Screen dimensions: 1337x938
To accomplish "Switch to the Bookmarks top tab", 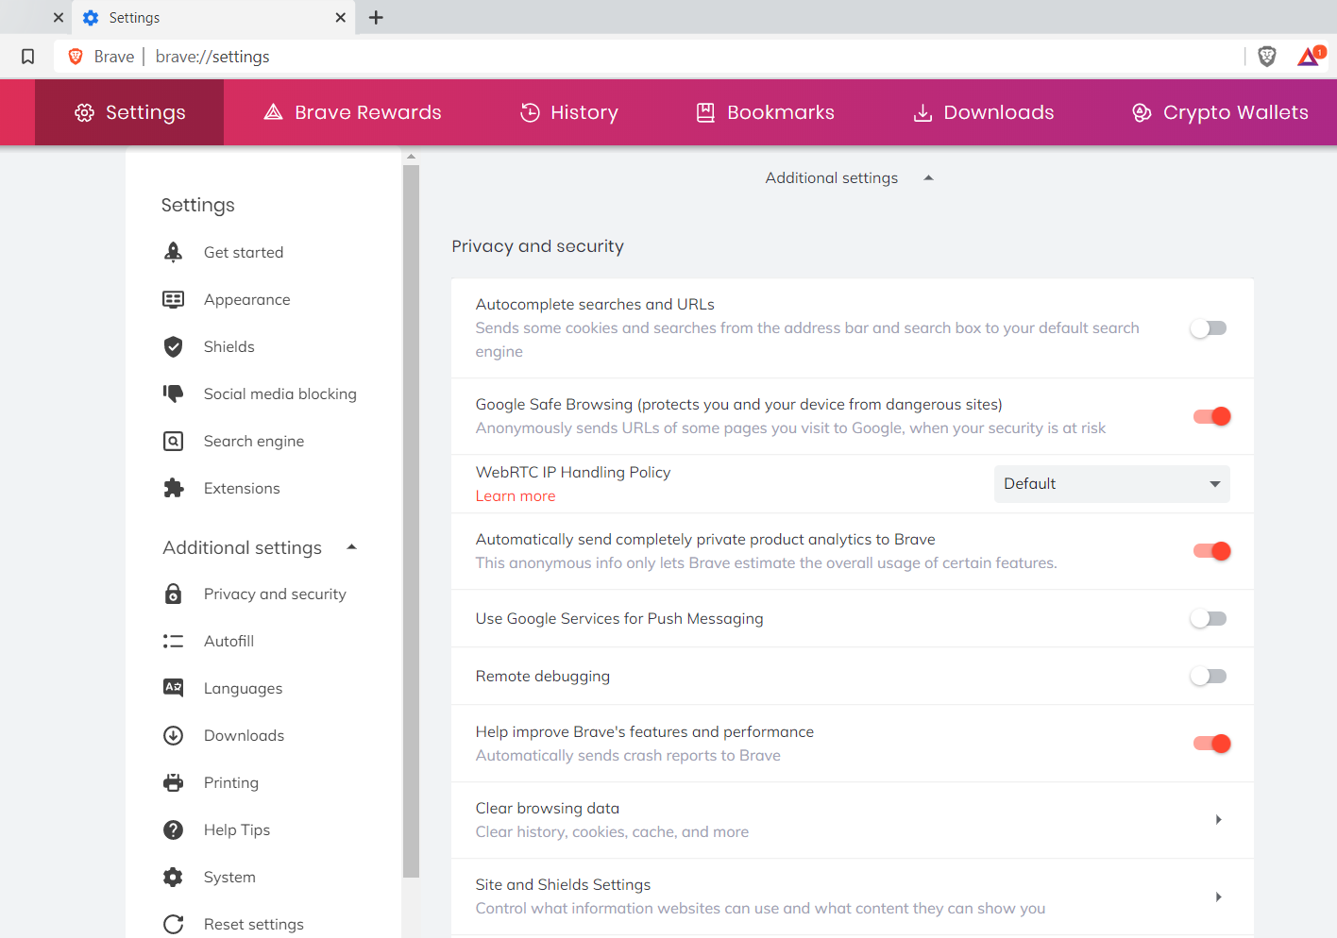I will [765, 112].
